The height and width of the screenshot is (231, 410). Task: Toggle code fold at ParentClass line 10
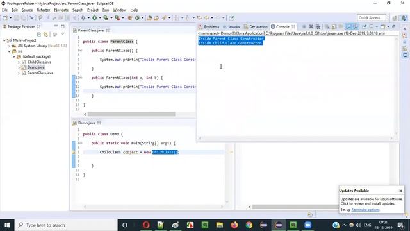(81, 78)
